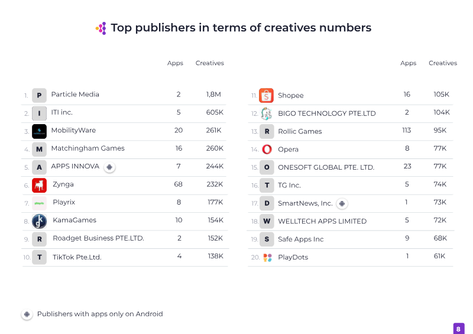Click the right table's Apps column header

point(408,63)
